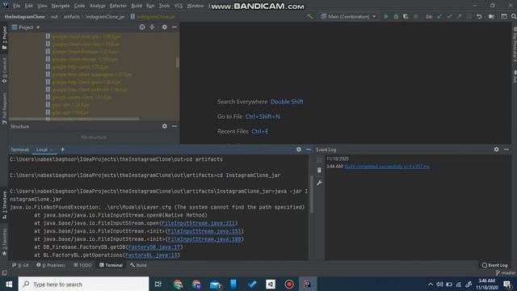Click the theInstagramClone breadcrumb
517x291 pixels.
25,16
